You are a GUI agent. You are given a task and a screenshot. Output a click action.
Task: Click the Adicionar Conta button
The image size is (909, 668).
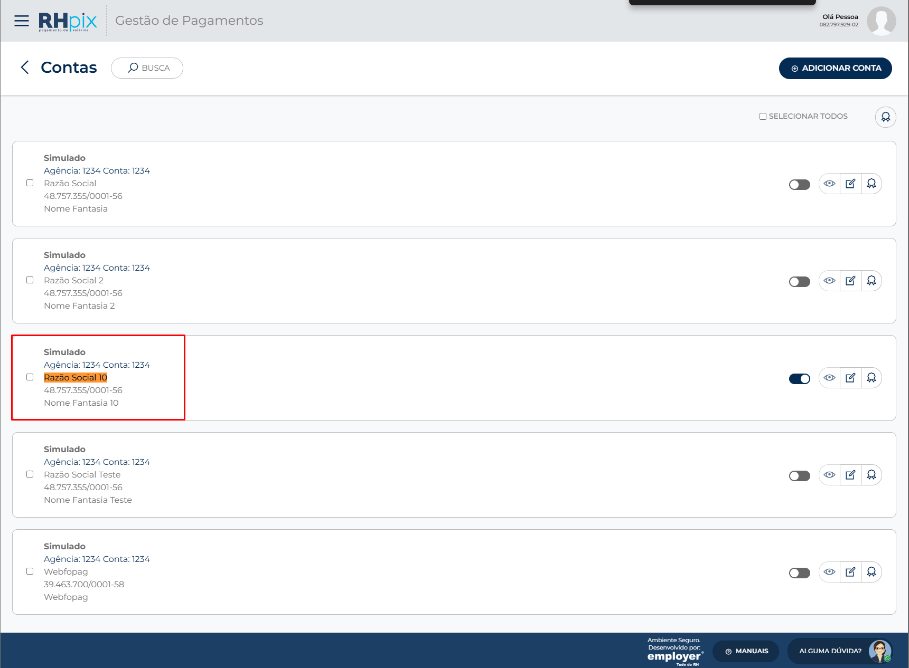[x=836, y=68]
